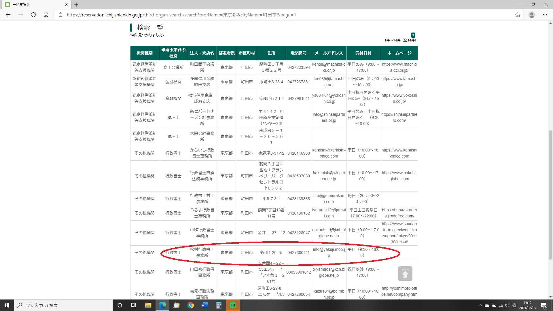Screen dimensions: 553x311
Task: Go to the browser home page
Action: pos(46,15)
